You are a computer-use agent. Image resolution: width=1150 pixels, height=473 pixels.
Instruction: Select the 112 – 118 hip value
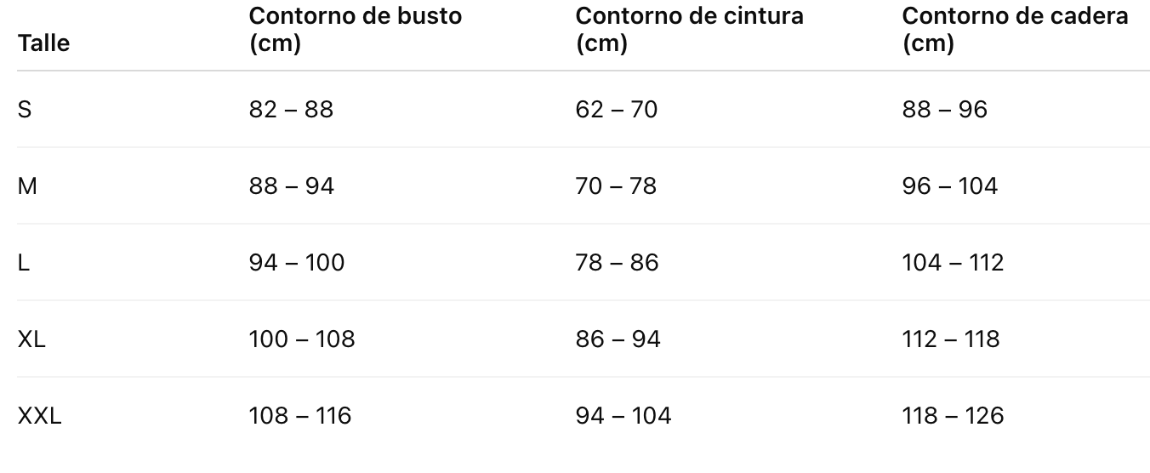pos(951,339)
